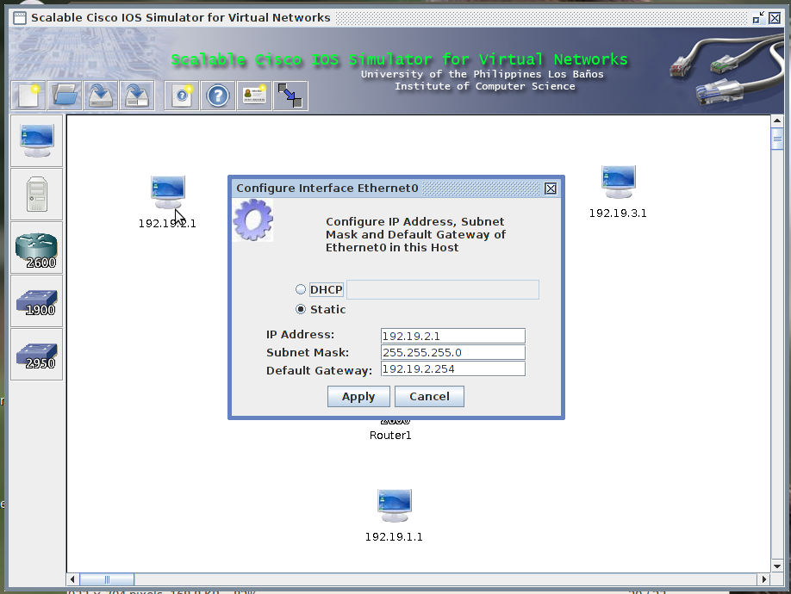Select the DHCP radio button
Screen dimensions: 791x594
301,289
